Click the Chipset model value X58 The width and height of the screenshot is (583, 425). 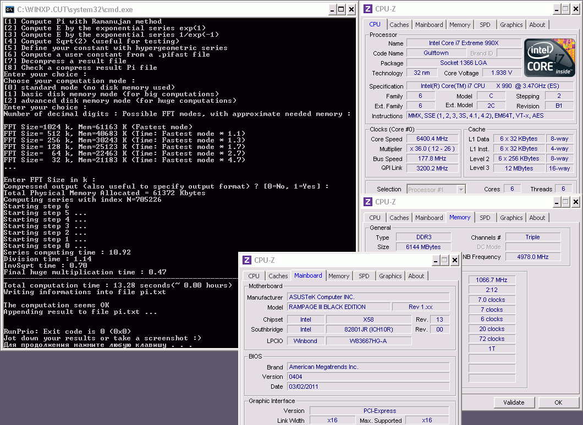pos(369,319)
